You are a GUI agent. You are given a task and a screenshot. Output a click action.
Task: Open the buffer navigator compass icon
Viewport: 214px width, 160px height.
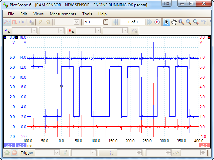(x=157, y=22)
